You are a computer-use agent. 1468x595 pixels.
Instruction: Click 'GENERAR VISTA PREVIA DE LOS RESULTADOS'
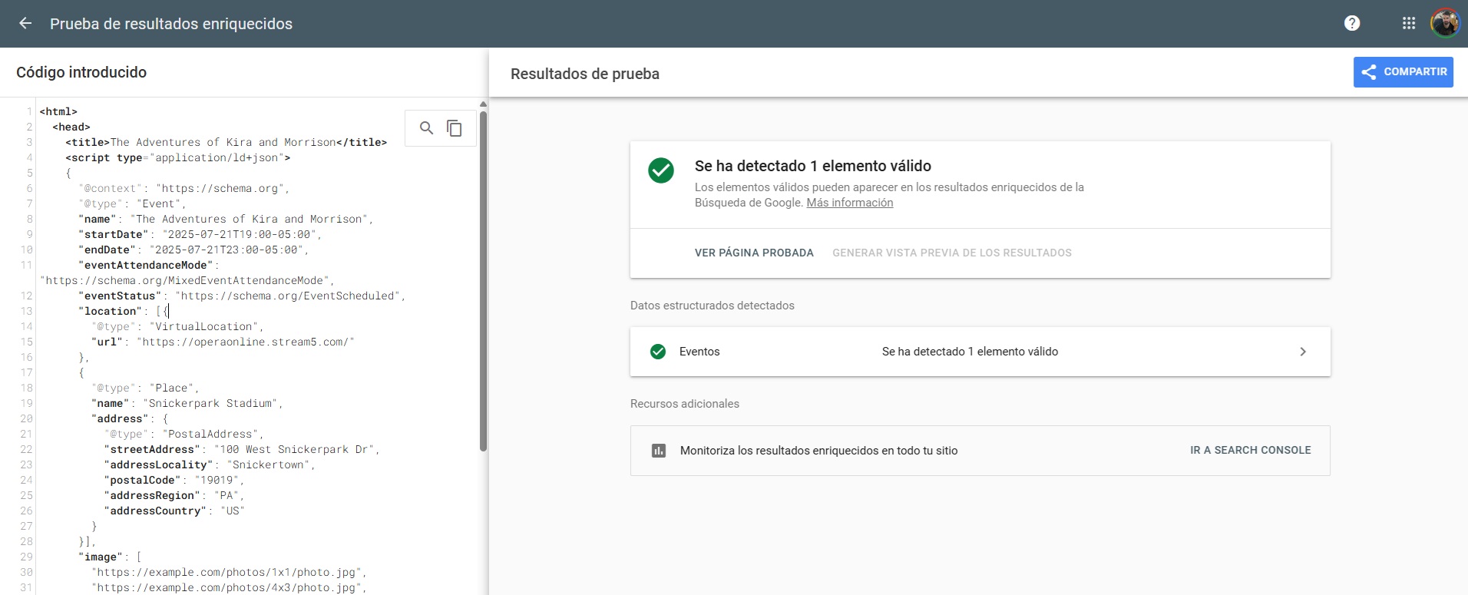click(951, 253)
